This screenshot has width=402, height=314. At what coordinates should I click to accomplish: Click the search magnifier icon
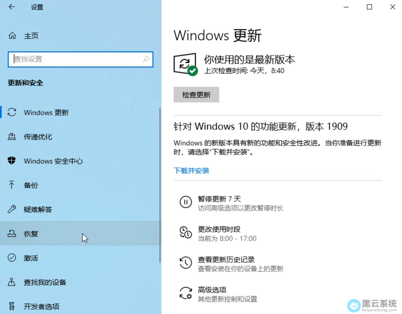click(146, 59)
